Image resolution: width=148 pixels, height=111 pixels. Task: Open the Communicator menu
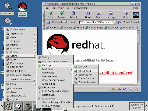[x=80, y=8]
